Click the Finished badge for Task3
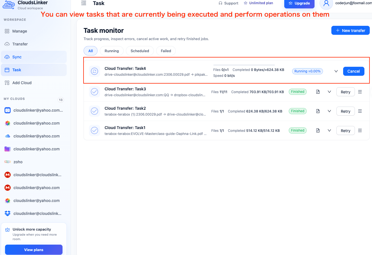This screenshot has width=372, height=255. coord(298,92)
